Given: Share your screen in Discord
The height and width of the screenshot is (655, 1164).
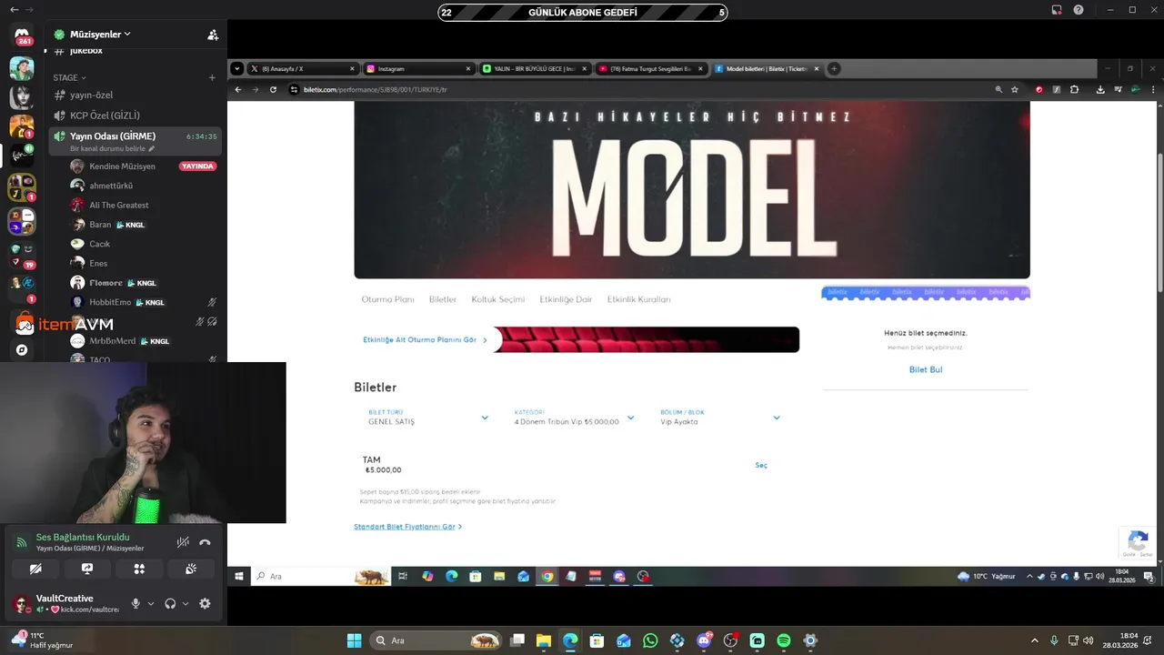Looking at the screenshot, I should [x=87, y=569].
